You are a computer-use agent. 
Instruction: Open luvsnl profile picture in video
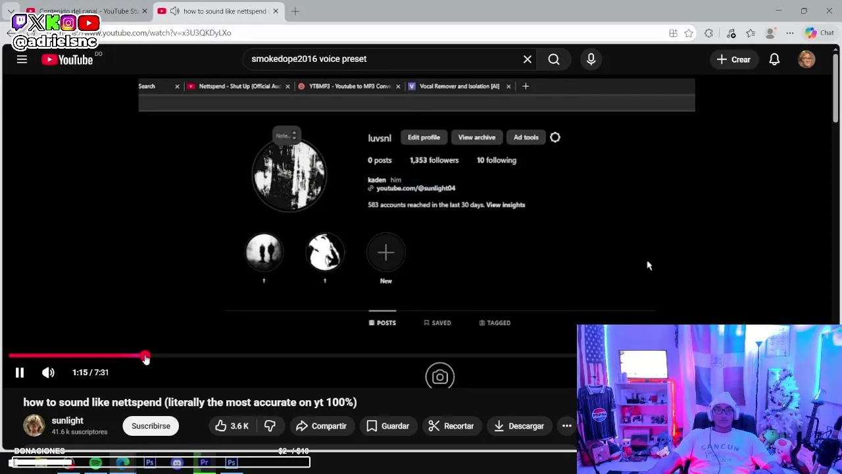289,174
